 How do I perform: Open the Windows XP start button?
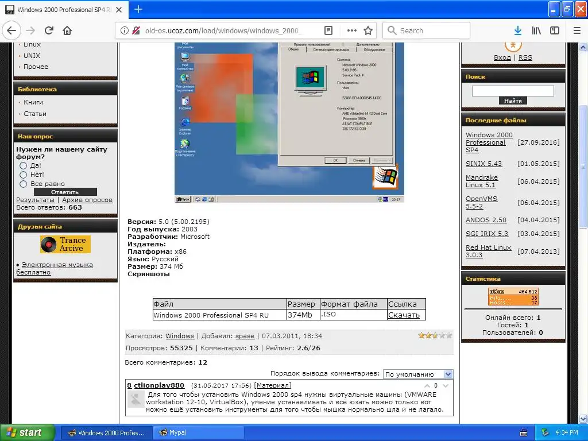(x=27, y=433)
